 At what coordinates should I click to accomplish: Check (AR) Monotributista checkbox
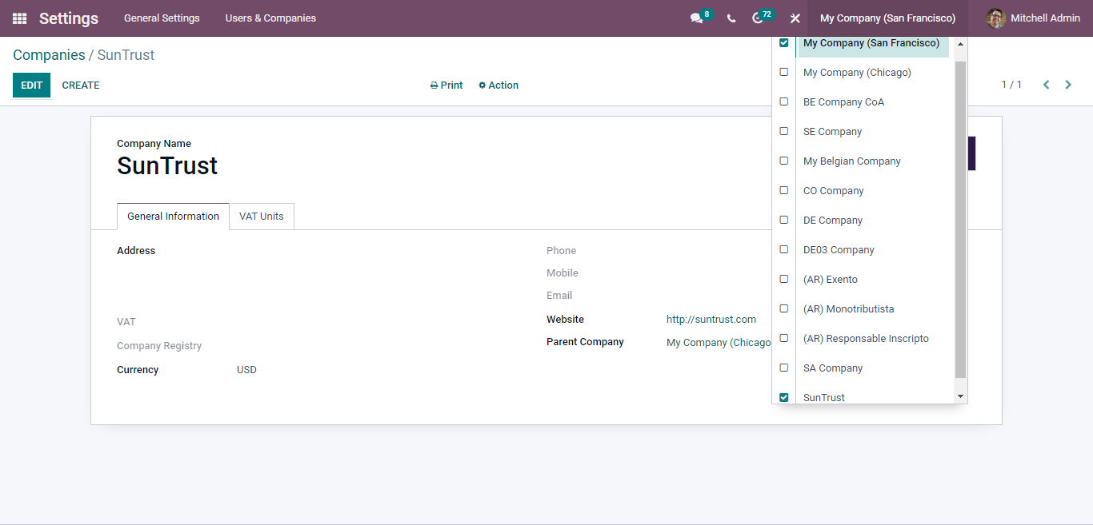tap(784, 308)
